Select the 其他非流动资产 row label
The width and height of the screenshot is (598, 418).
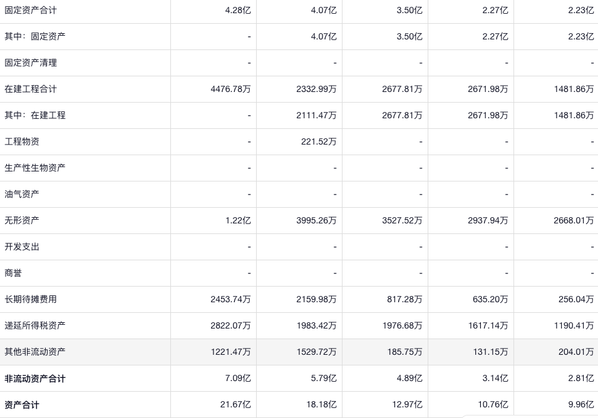[x=35, y=352]
